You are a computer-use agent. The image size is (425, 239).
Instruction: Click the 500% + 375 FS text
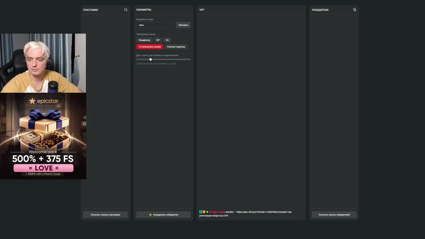click(x=43, y=159)
